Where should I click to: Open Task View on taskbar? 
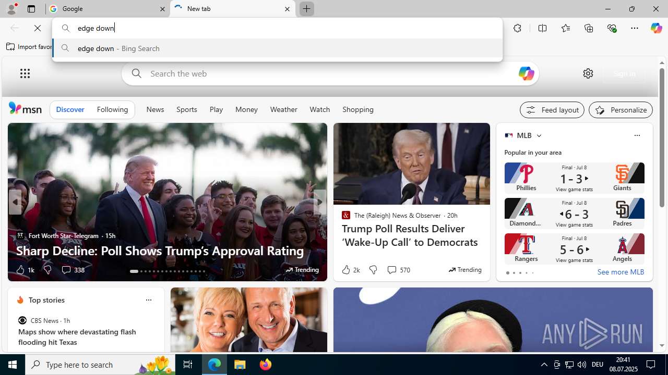pyautogui.click(x=187, y=365)
